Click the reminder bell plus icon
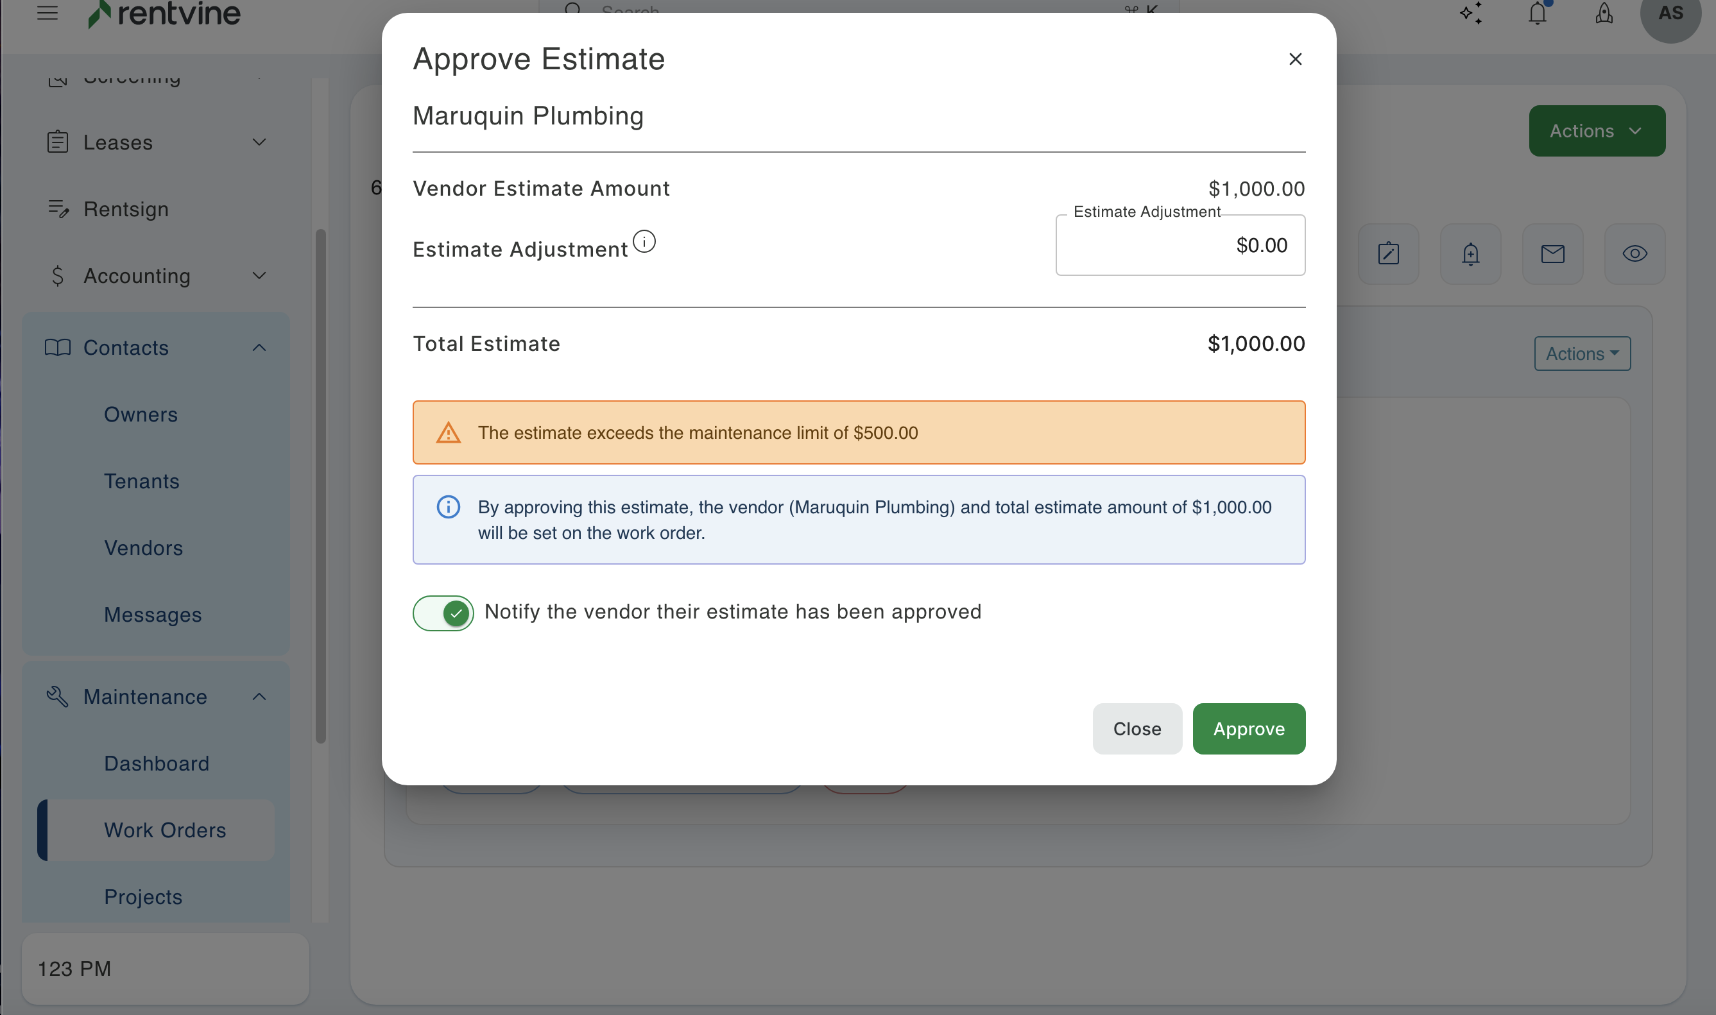Viewport: 1716px width, 1015px height. (1470, 254)
